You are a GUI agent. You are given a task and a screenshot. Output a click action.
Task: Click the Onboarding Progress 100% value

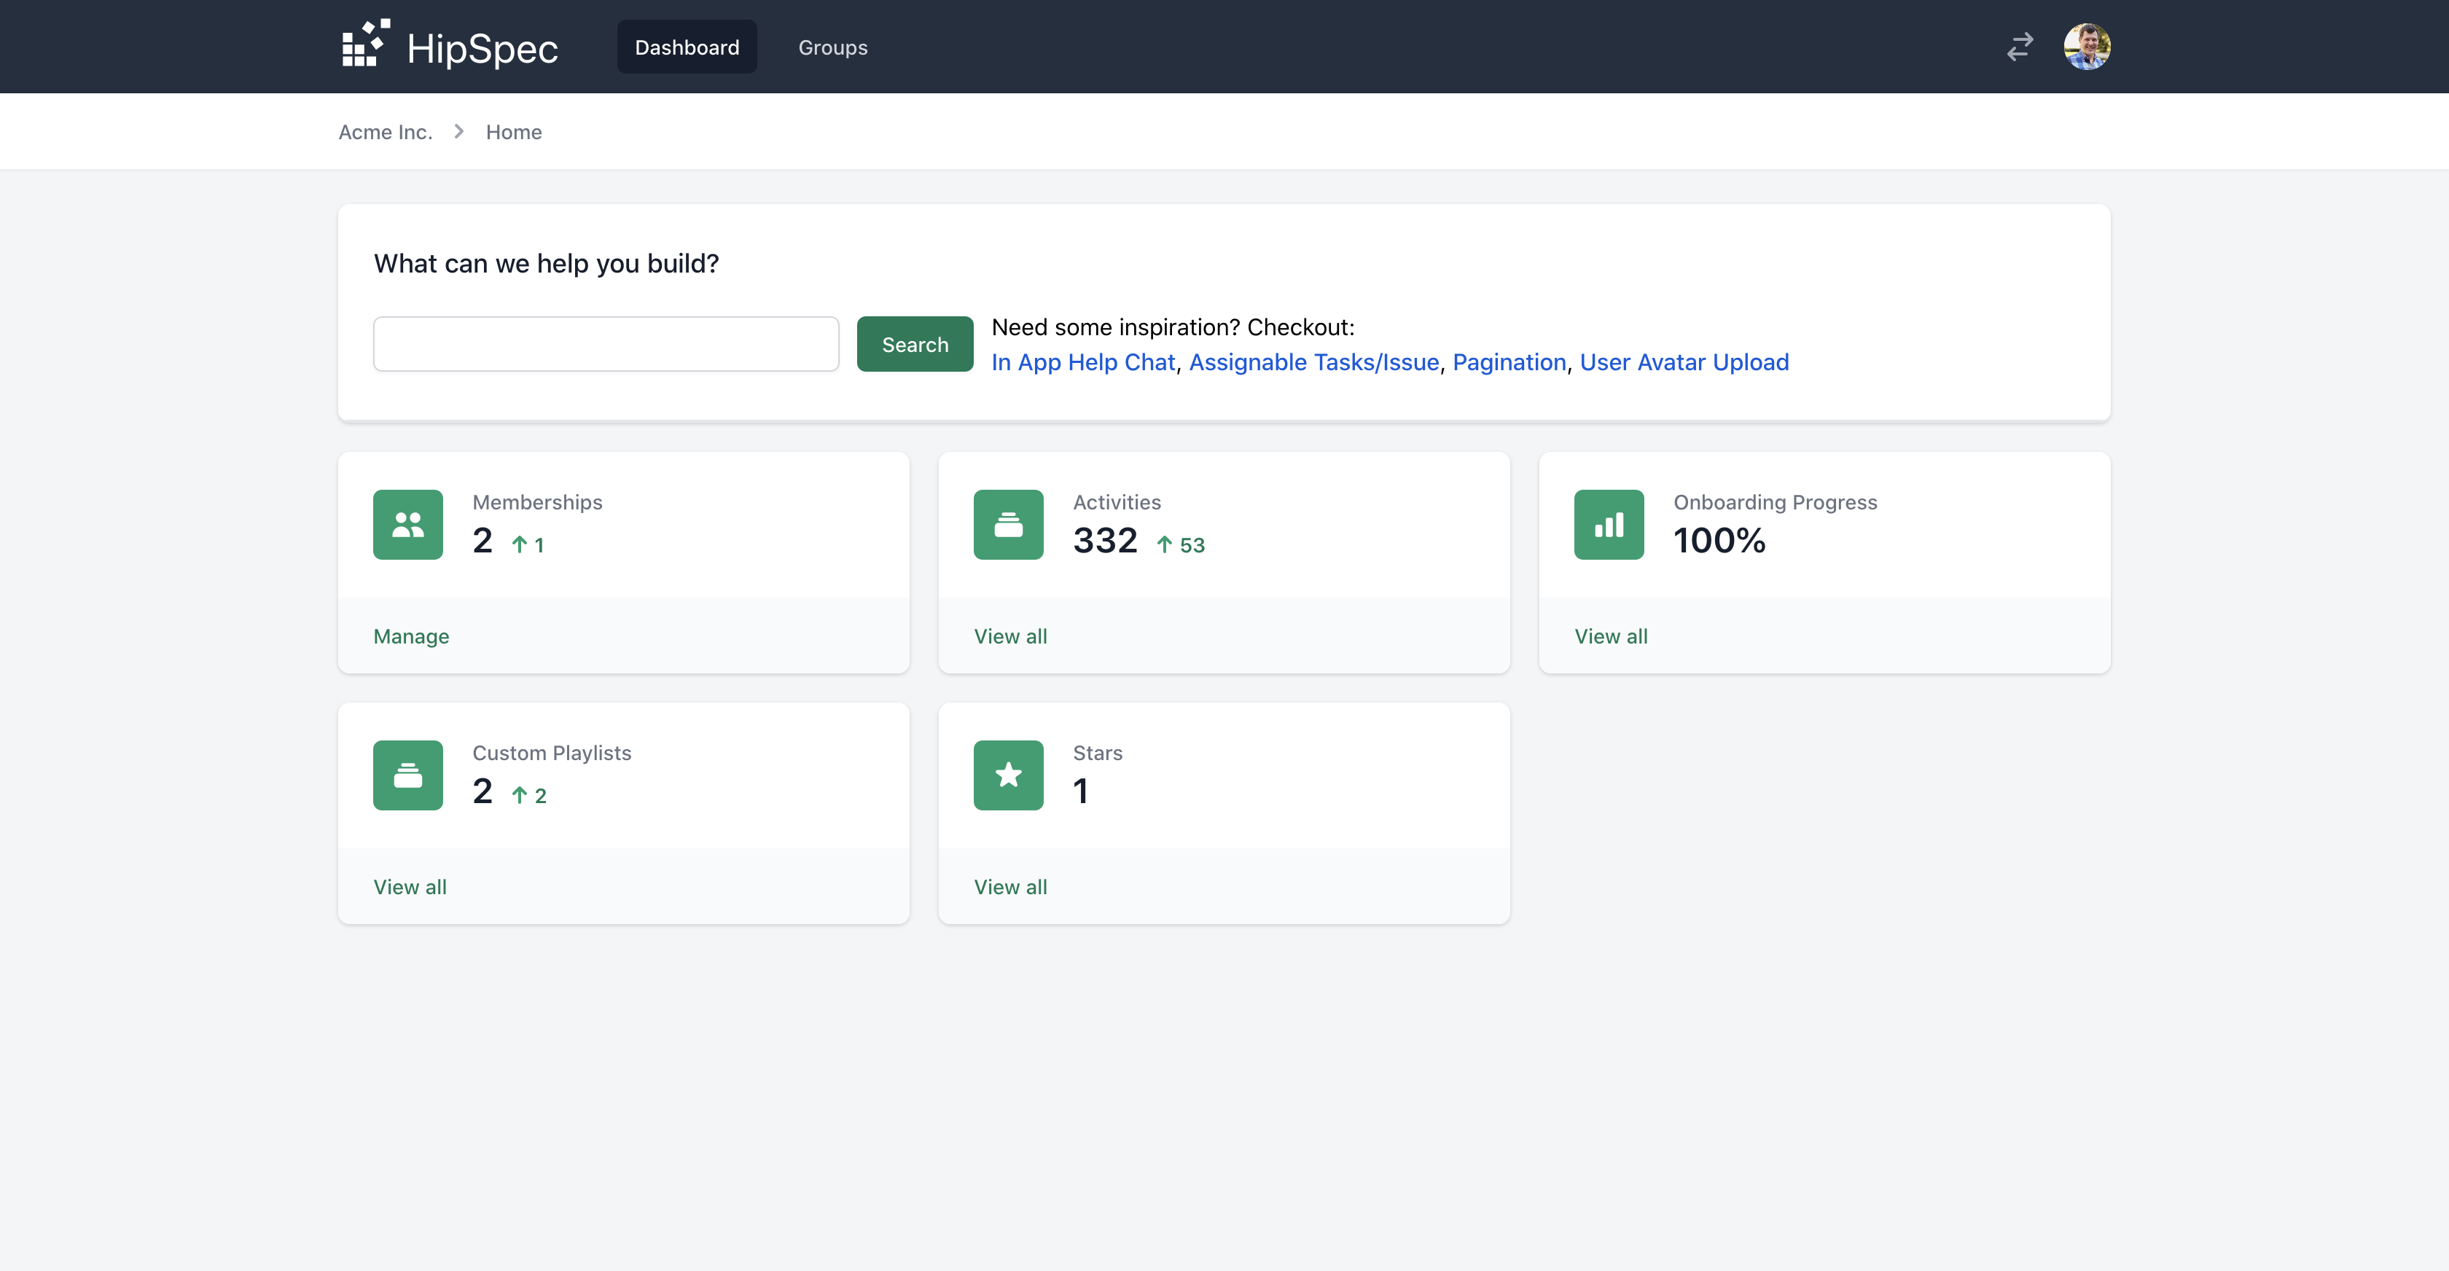tap(1719, 541)
